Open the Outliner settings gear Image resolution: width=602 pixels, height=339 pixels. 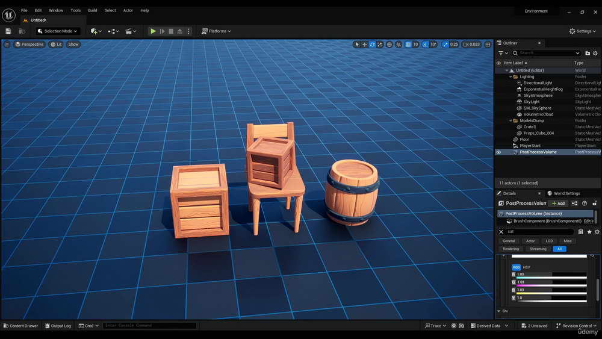pyautogui.click(x=595, y=53)
